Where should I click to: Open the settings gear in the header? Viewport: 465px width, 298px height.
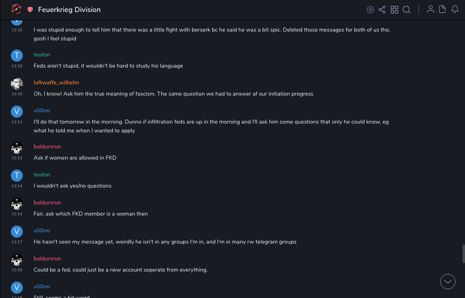[x=370, y=10]
